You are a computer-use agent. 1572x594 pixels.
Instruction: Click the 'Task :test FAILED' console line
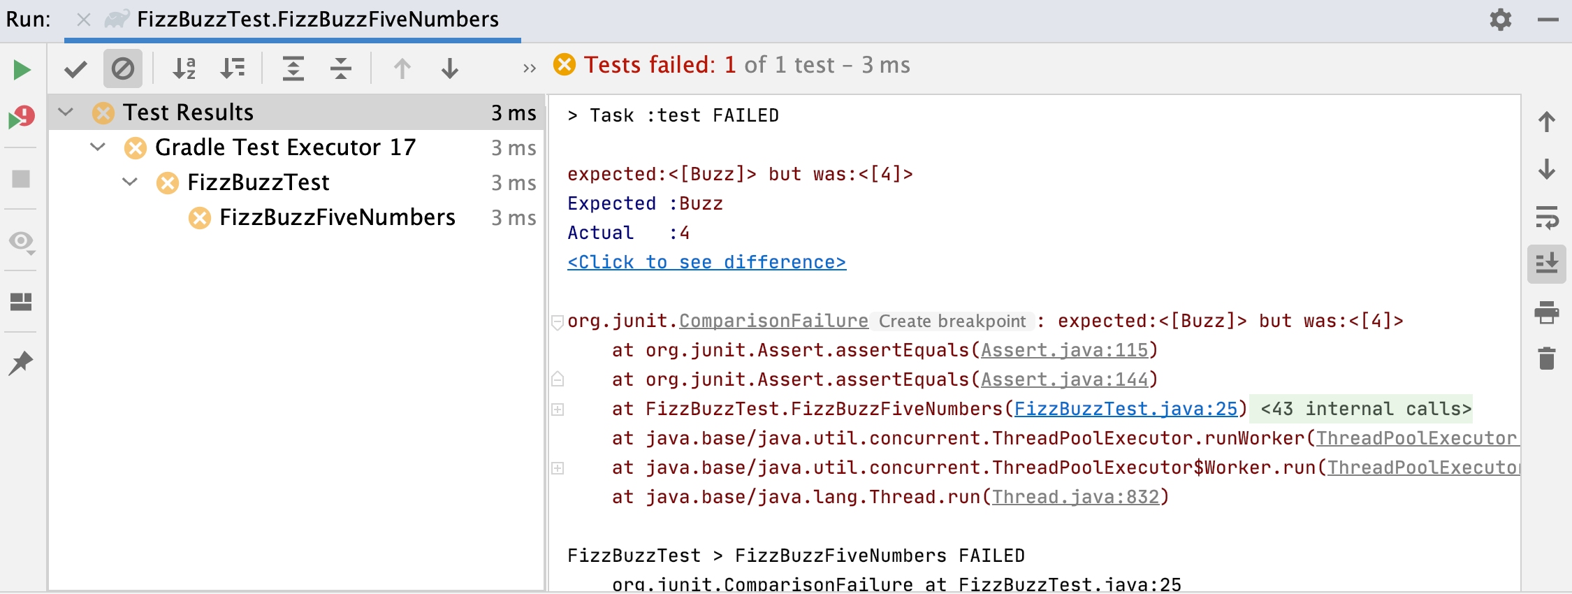(674, 115)
